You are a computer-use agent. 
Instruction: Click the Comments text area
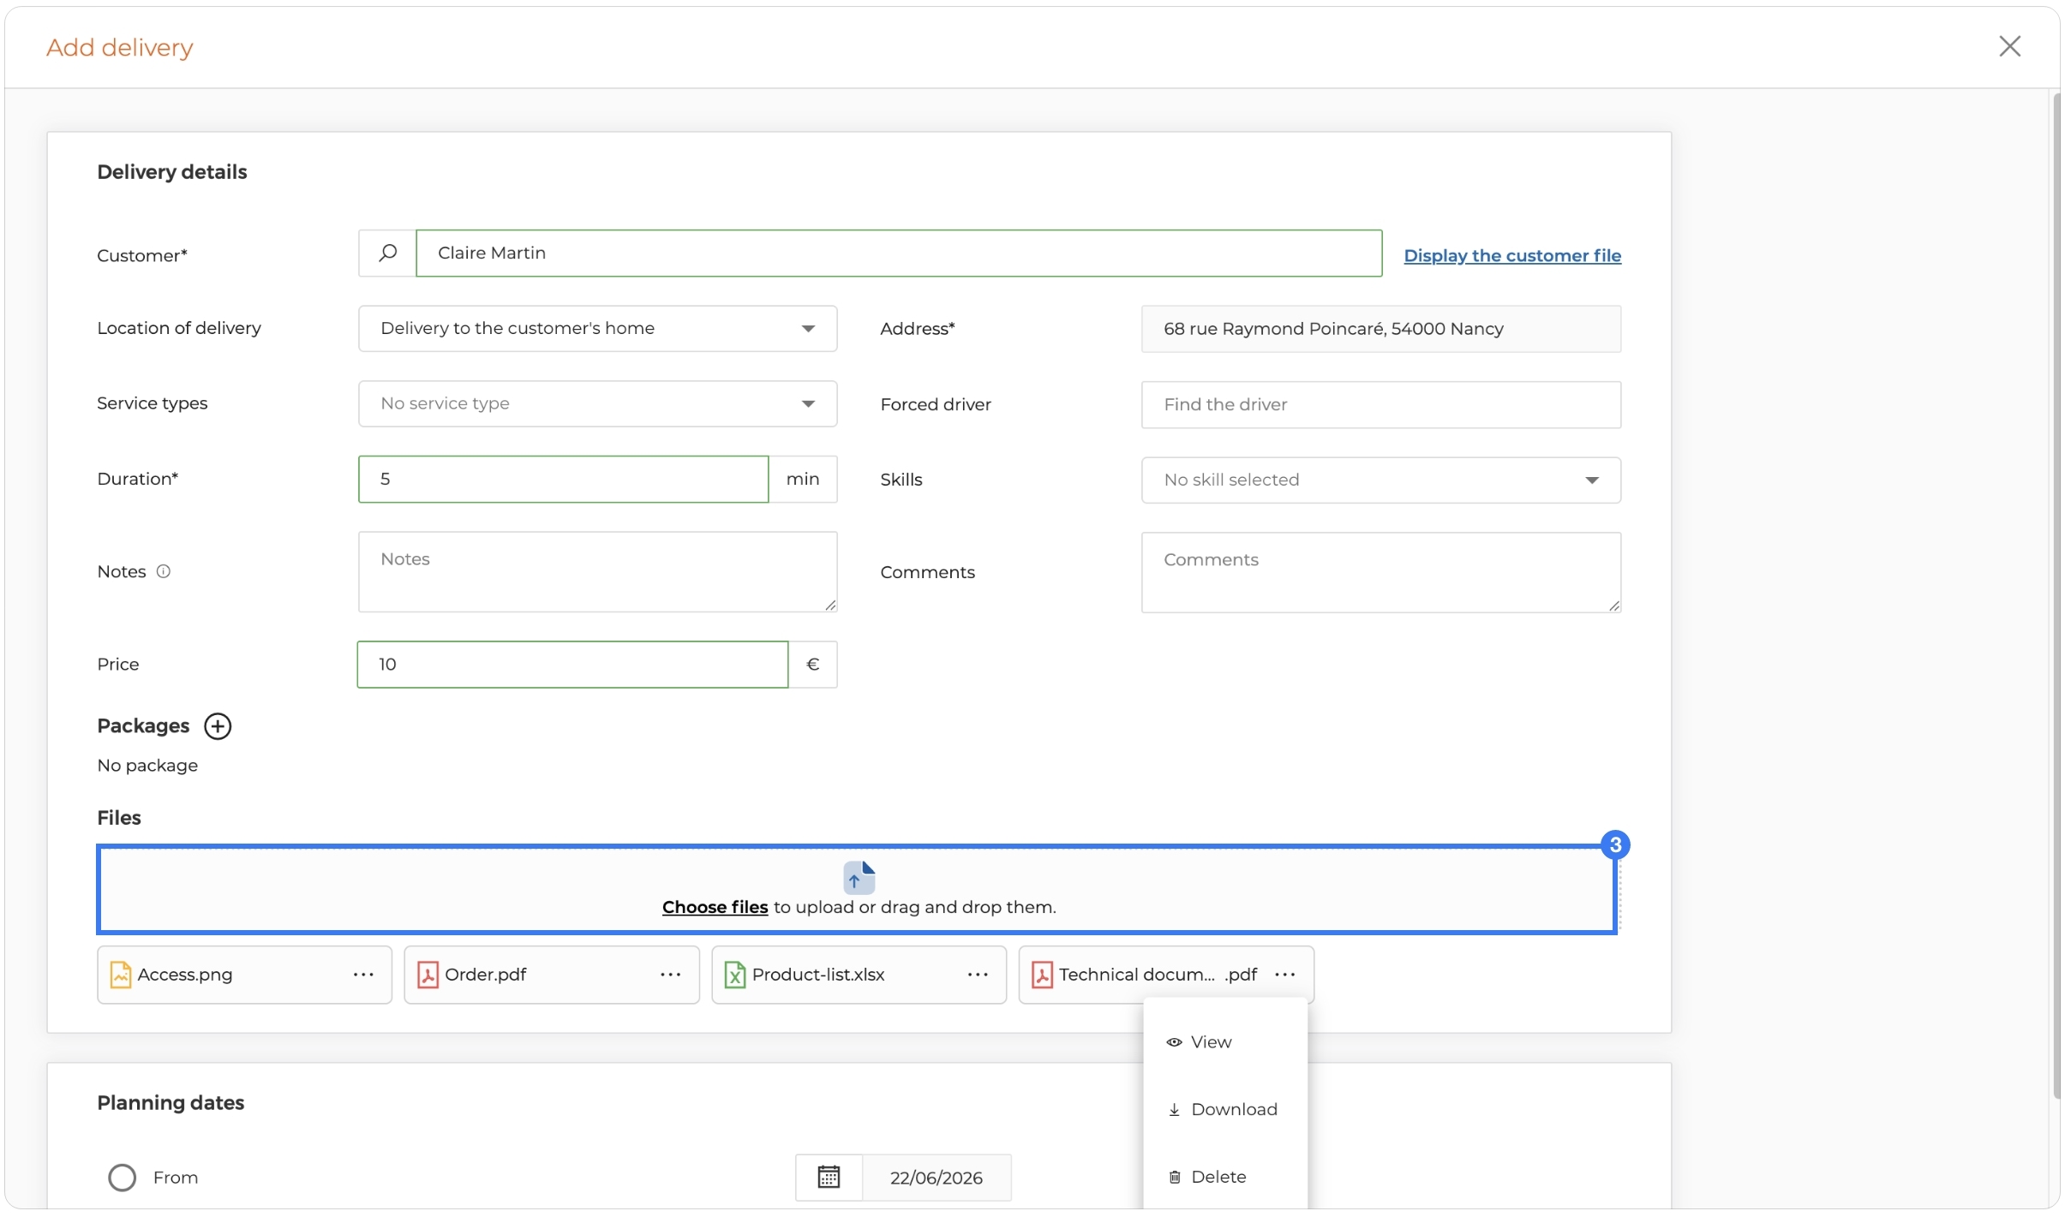1380,573
